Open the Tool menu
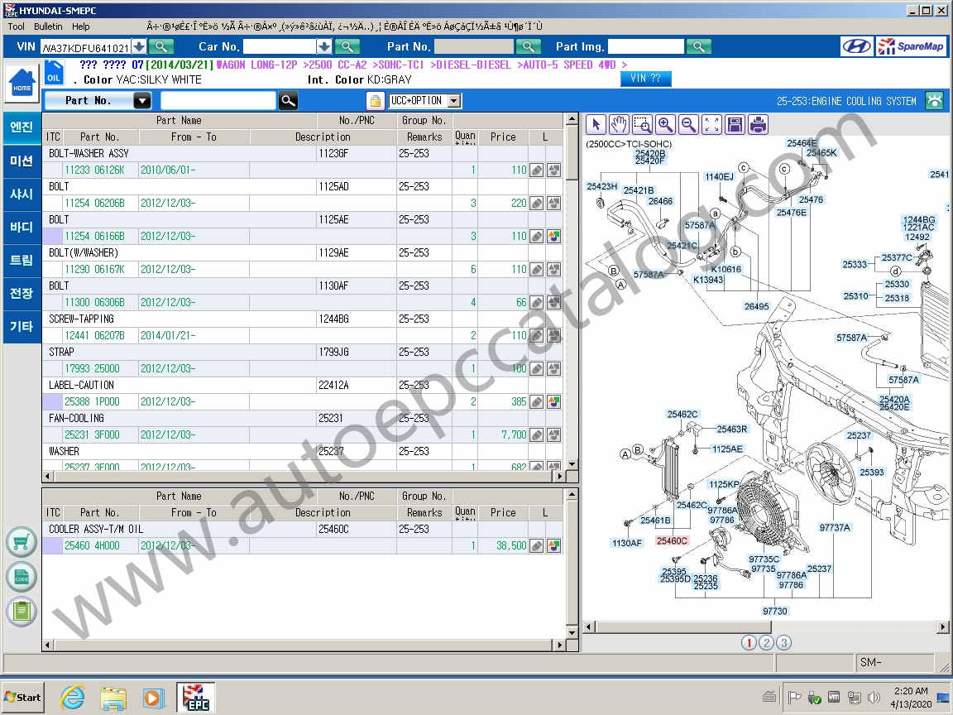 (17, 26)
